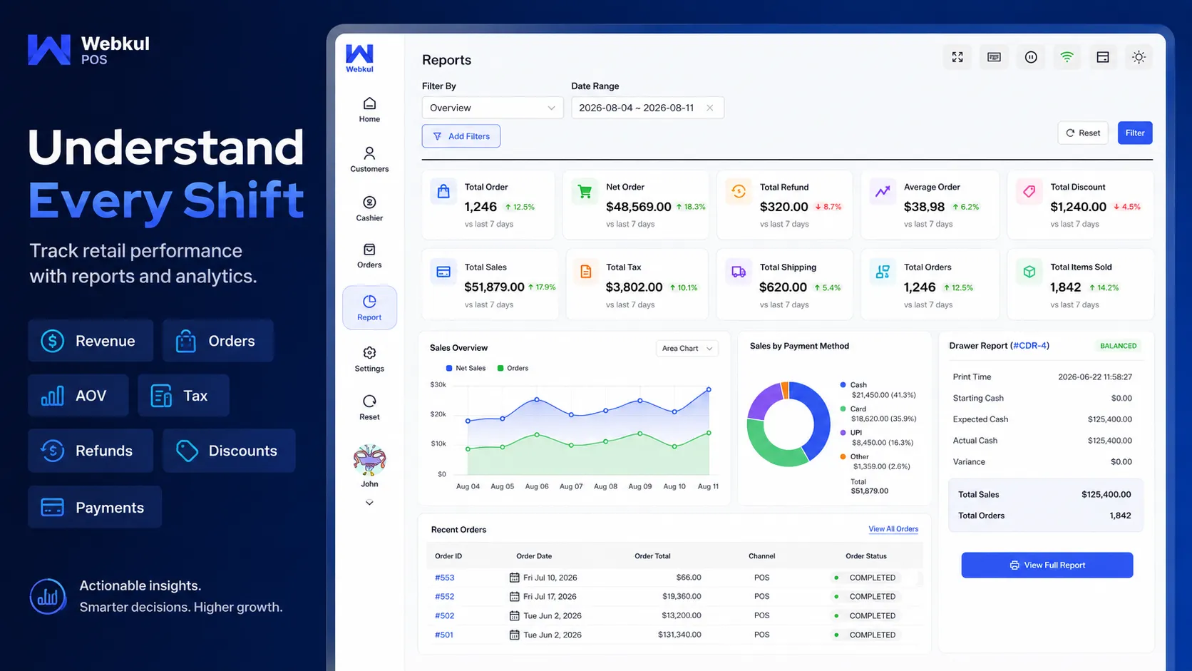Click the Add Filters button

pyautogui.click(x=461, y=136)
